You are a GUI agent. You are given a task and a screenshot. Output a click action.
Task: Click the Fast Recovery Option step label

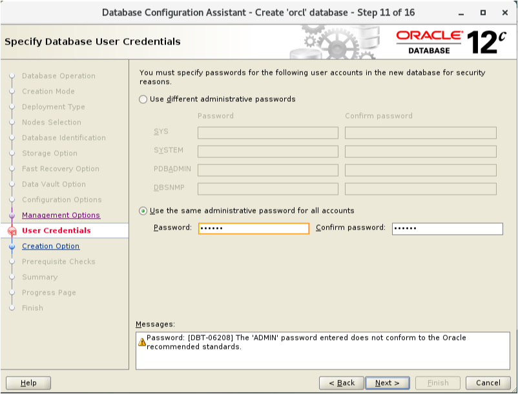61,169
